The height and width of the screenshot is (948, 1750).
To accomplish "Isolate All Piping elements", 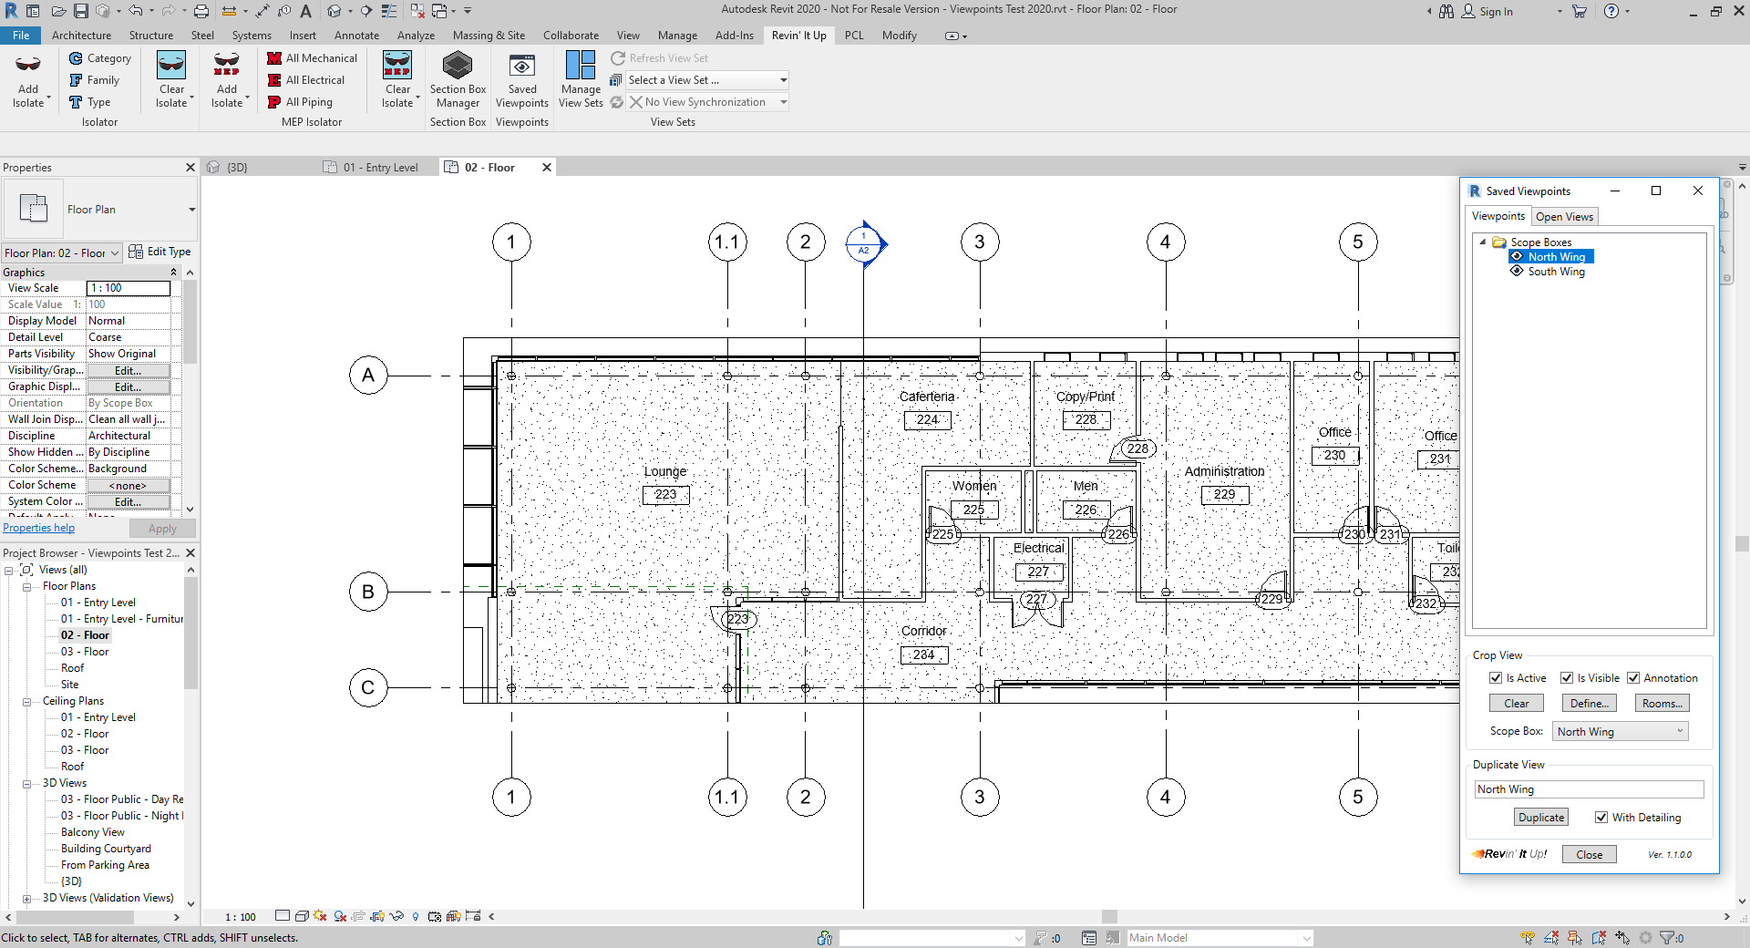I will [x=300, y=102].
